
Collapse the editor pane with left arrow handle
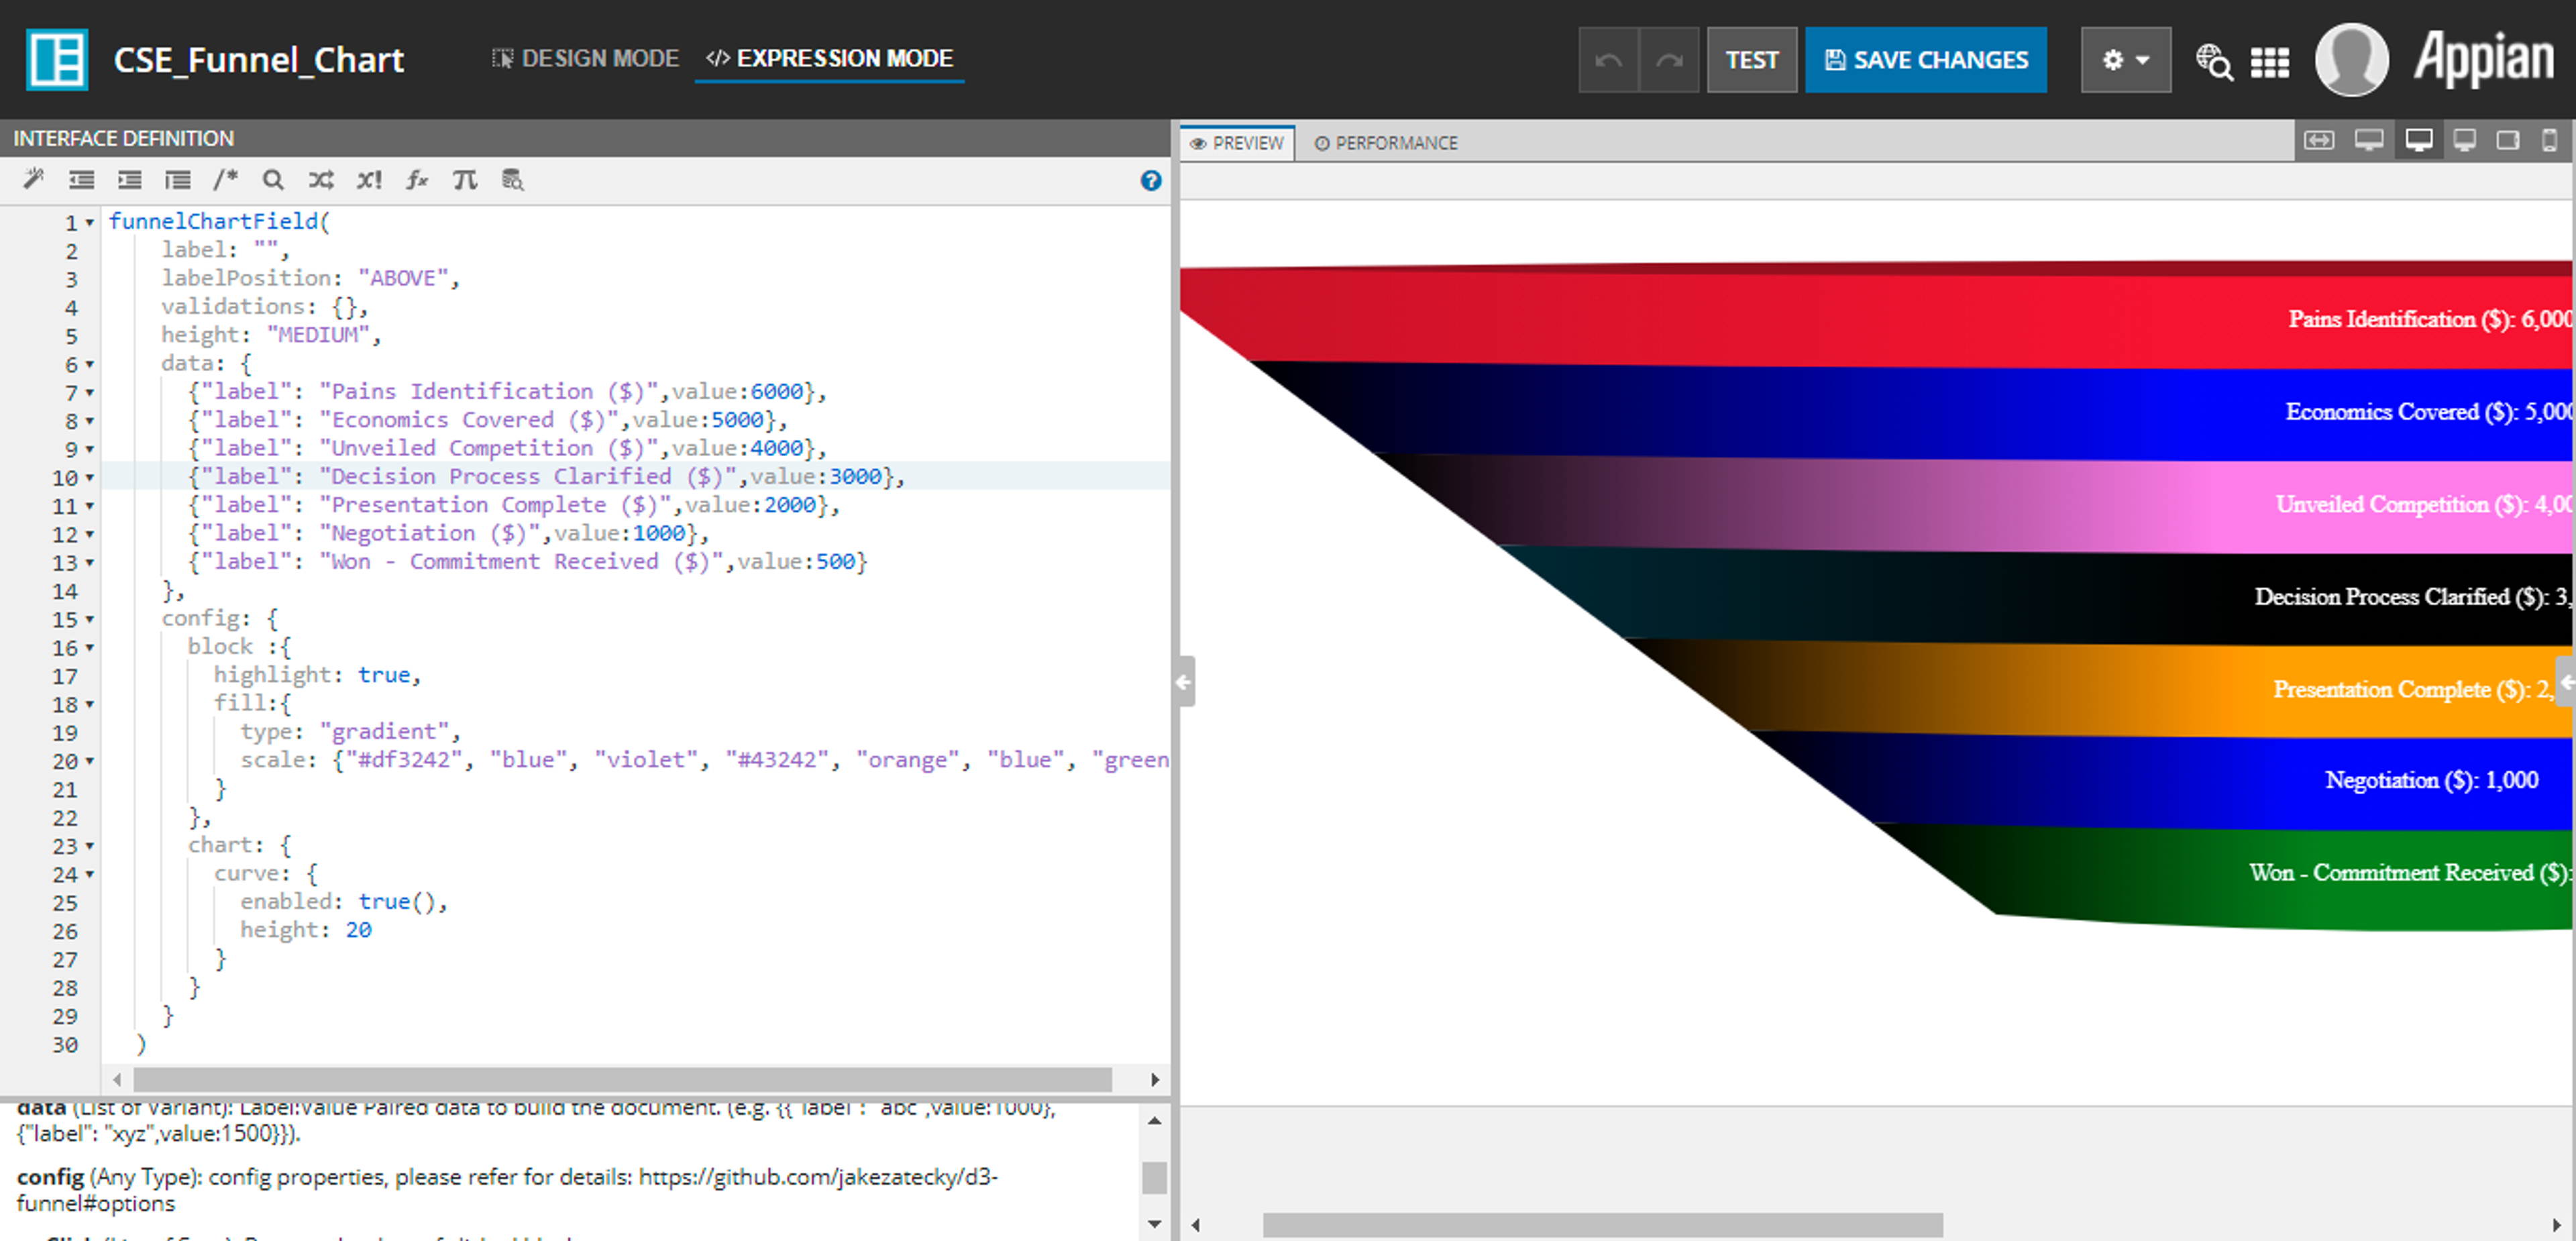1184,682
